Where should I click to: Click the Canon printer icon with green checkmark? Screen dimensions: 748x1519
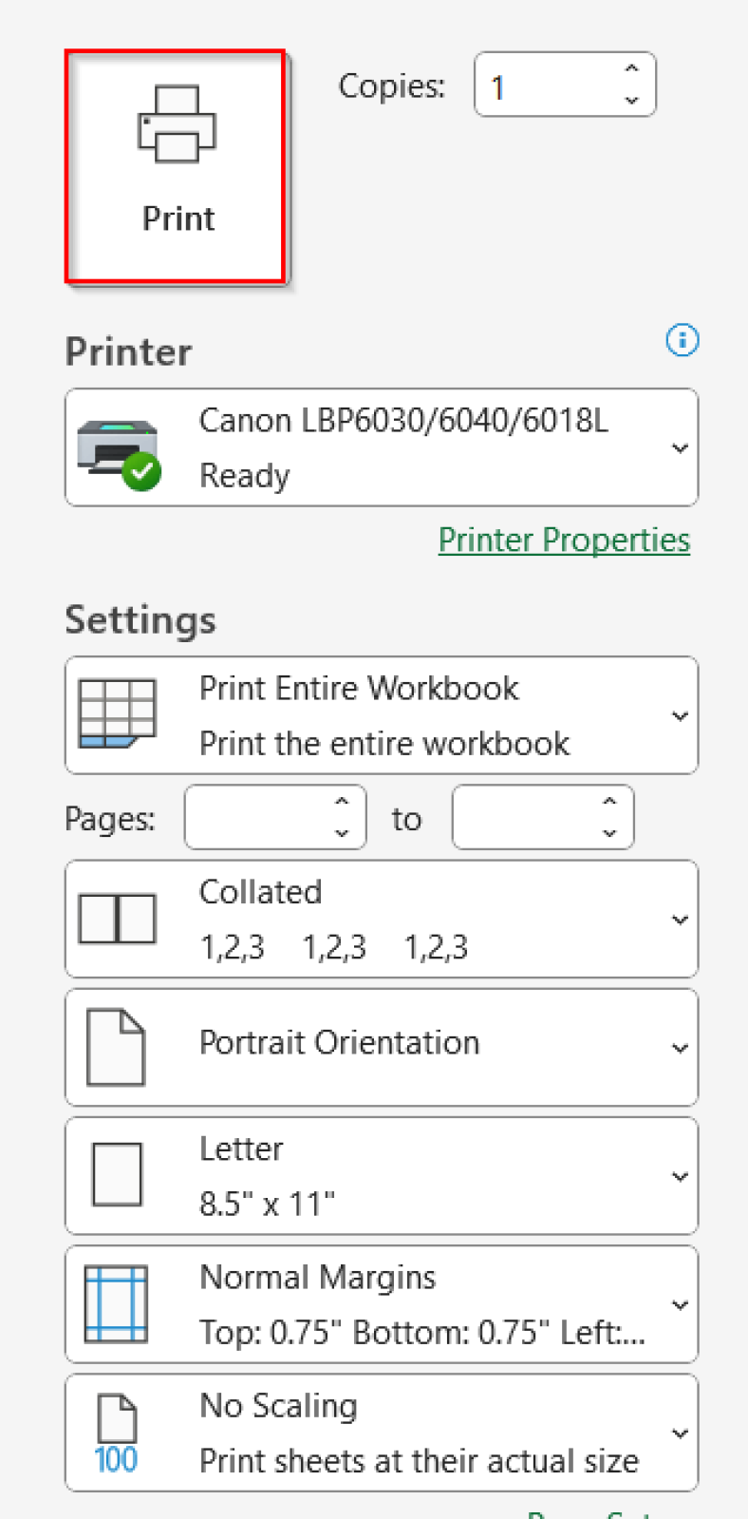coord(118,452)
